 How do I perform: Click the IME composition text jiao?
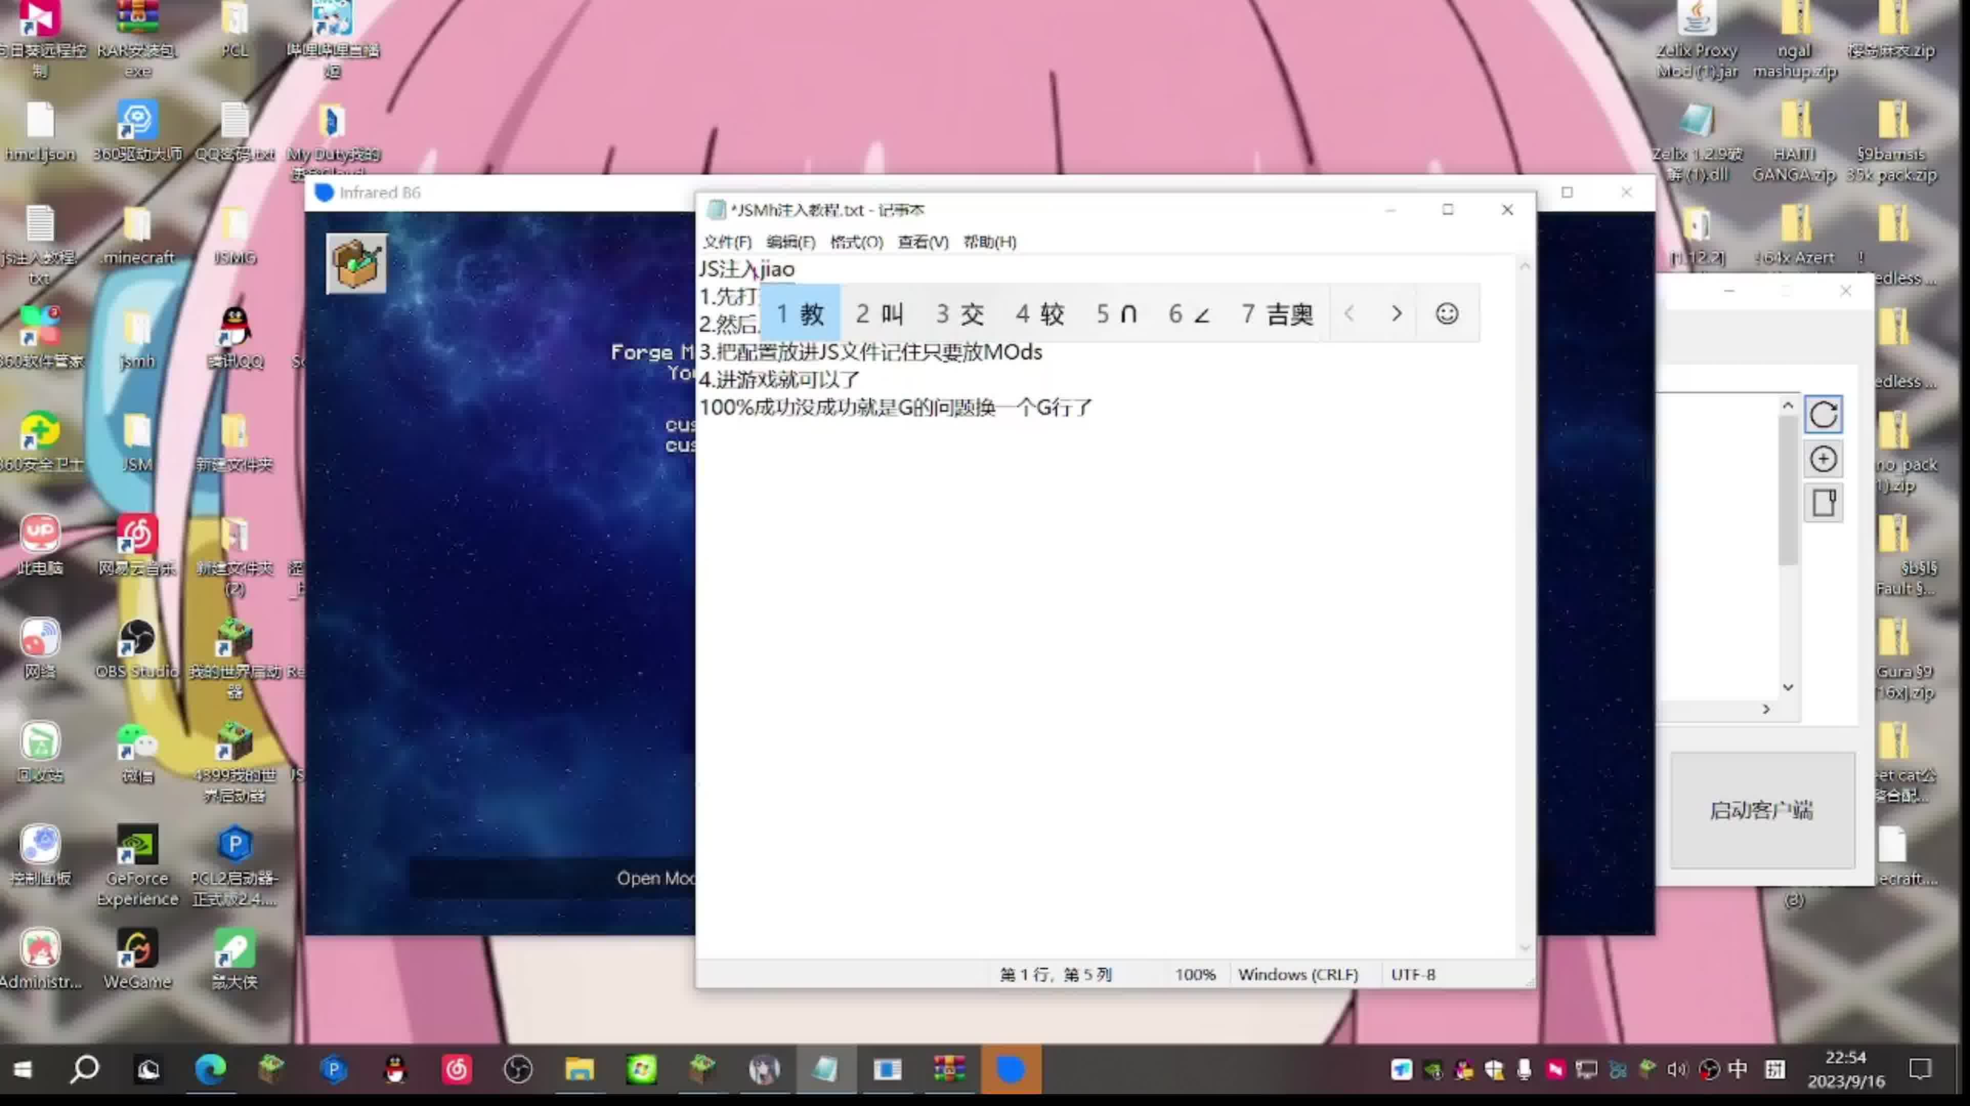pos(778,269)
